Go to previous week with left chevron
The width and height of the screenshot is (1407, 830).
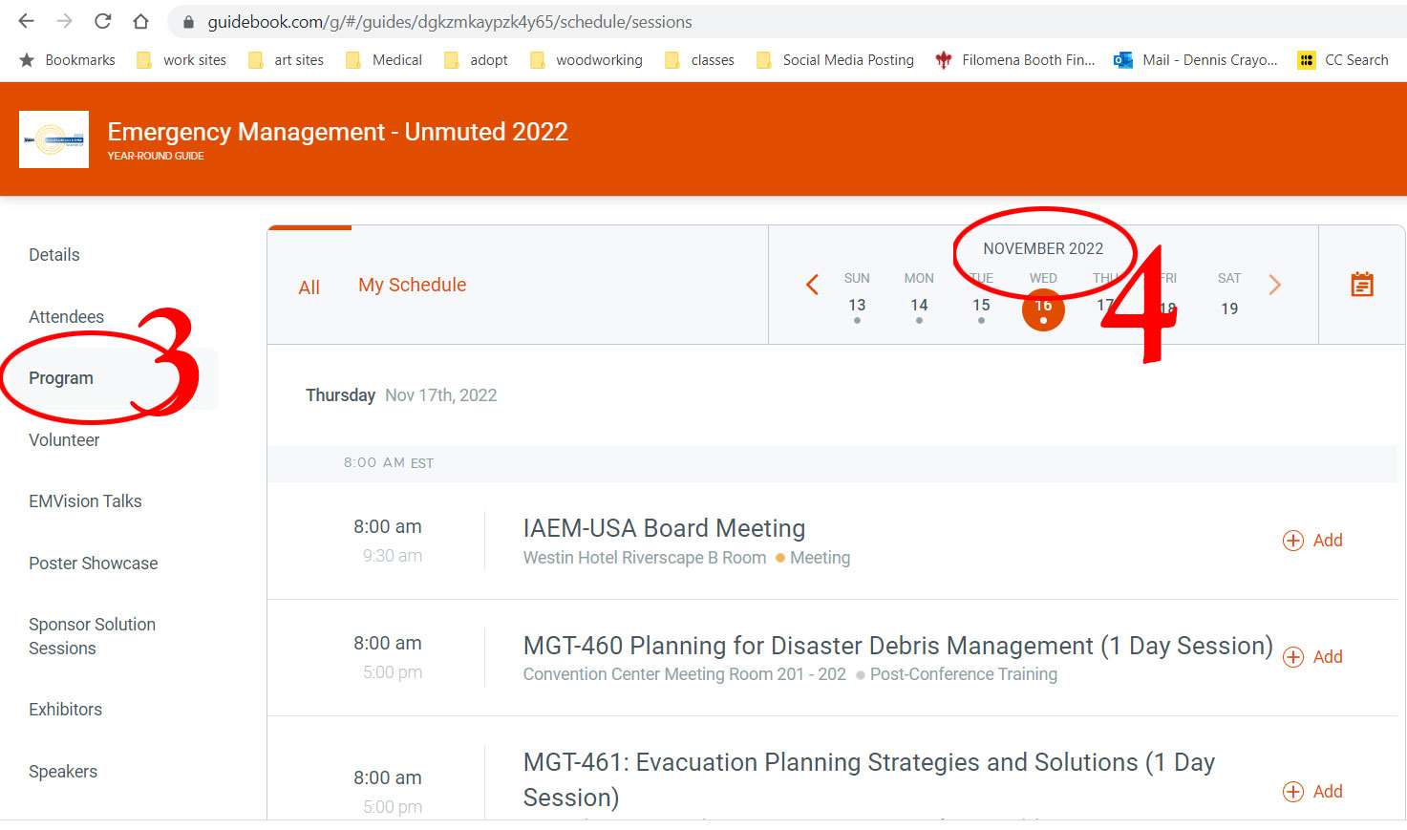[812, 285]
